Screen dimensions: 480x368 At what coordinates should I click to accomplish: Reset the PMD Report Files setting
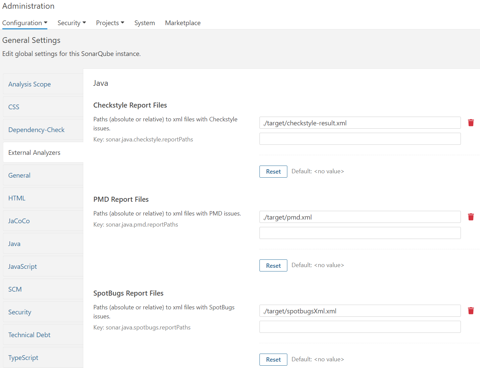(273, 265)
